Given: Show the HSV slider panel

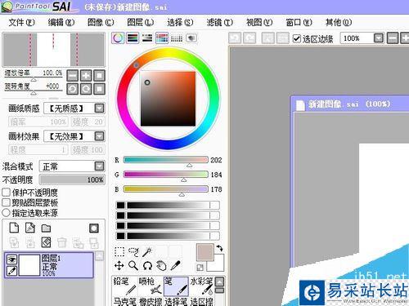Looking at the screenshot, I should click(147, 38).
